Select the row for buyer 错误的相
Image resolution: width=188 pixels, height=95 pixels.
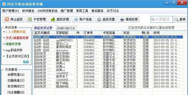click(x=108, y=87)
